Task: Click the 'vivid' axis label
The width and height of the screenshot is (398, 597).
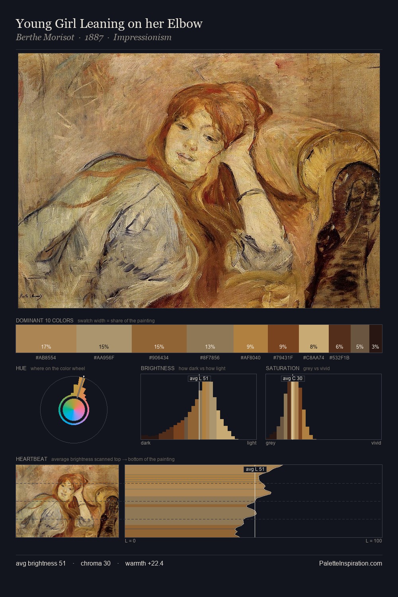Action: click(x=376, y=443)
